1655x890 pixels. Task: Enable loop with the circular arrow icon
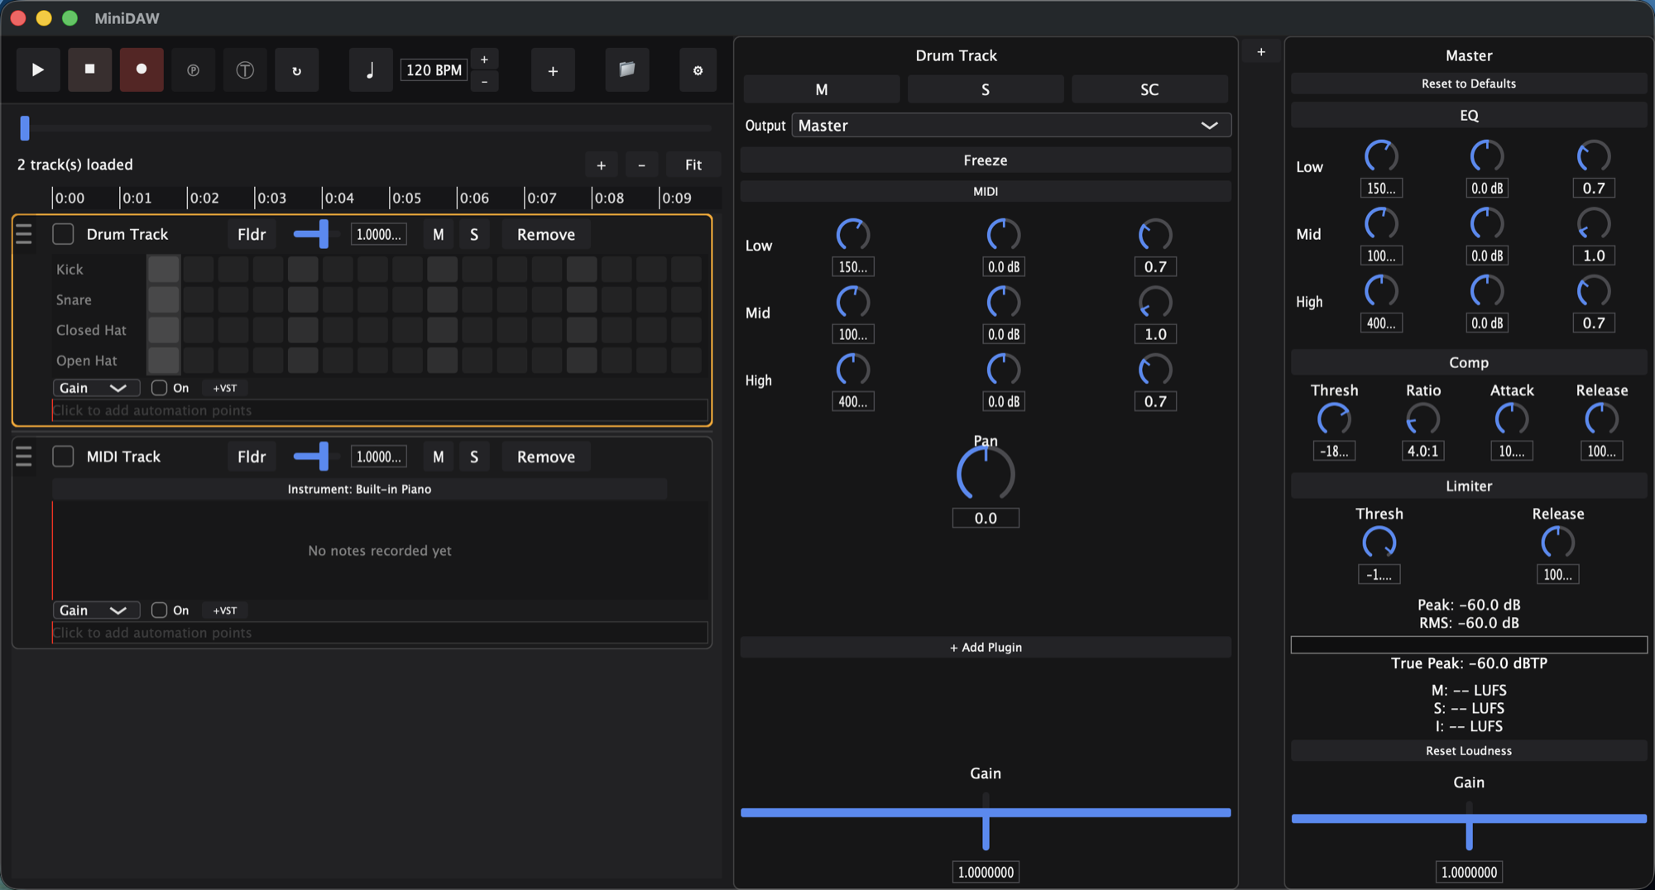296,70
